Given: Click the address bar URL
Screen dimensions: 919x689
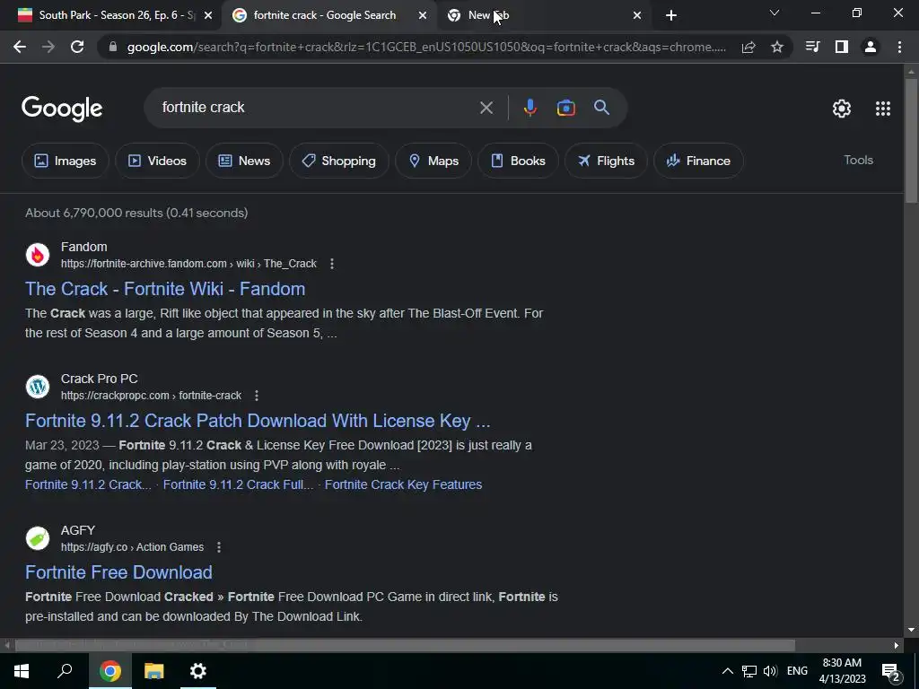Looking at the screenshot, I should tap(426, 47).
